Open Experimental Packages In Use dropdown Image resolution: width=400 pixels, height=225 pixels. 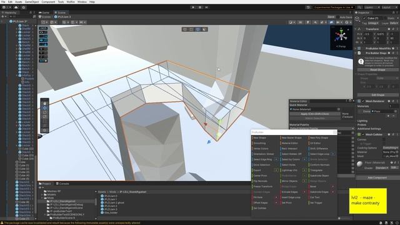coord(334,7)
